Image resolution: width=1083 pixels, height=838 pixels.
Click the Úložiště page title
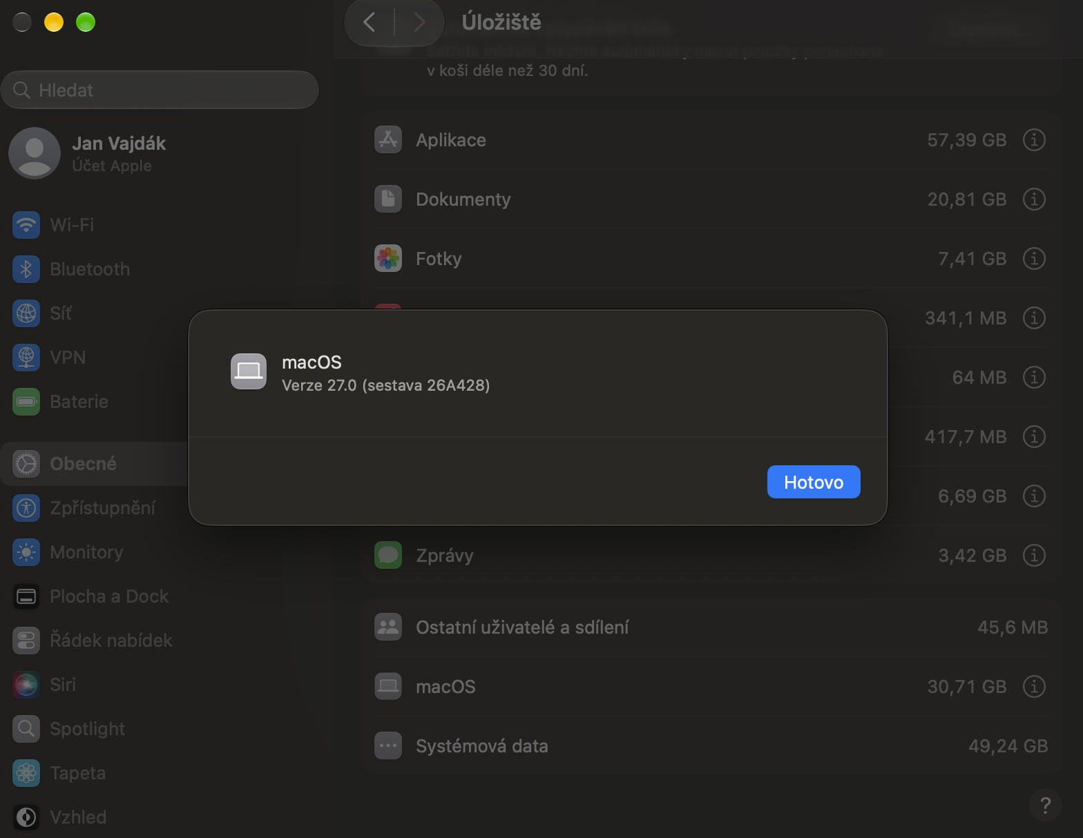(501, 22)
